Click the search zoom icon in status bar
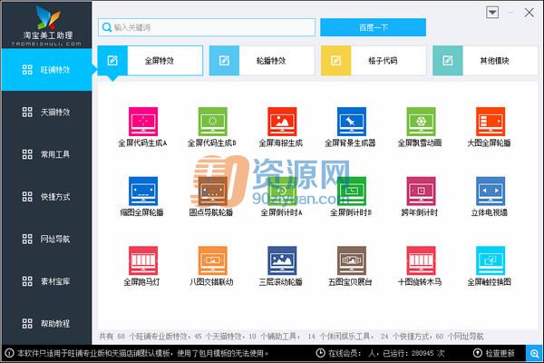 pyautogui.click(x=535, y=354)
